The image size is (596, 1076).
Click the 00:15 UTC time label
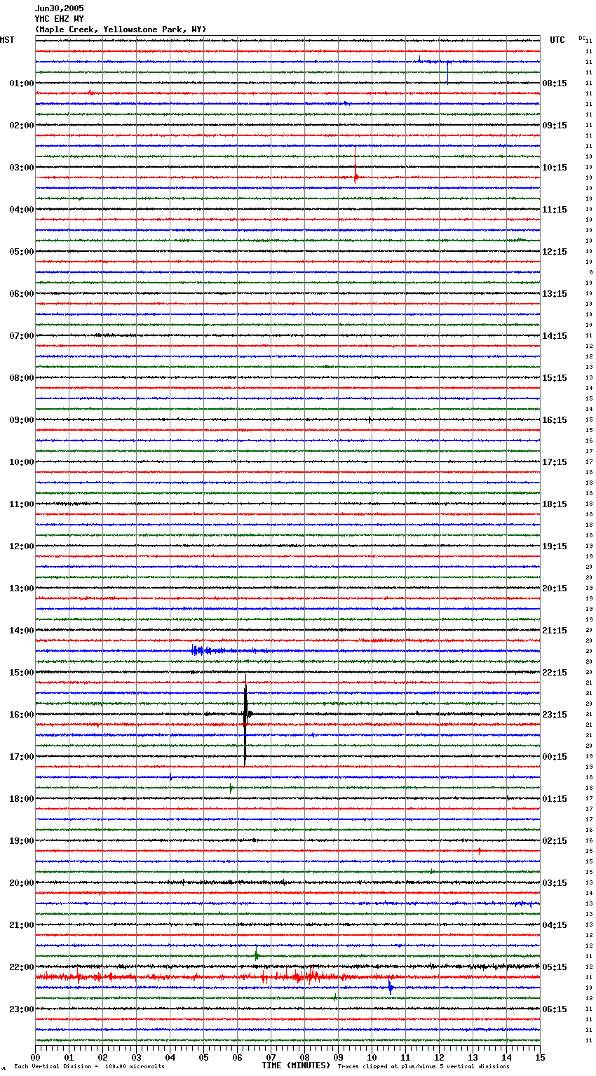click(555, 757)
